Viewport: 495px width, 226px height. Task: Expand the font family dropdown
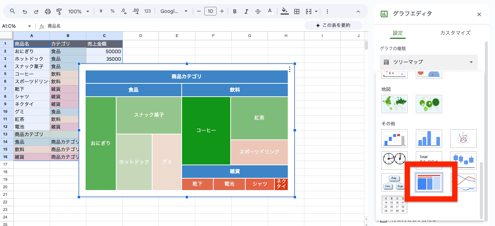(x=174, y=11)
